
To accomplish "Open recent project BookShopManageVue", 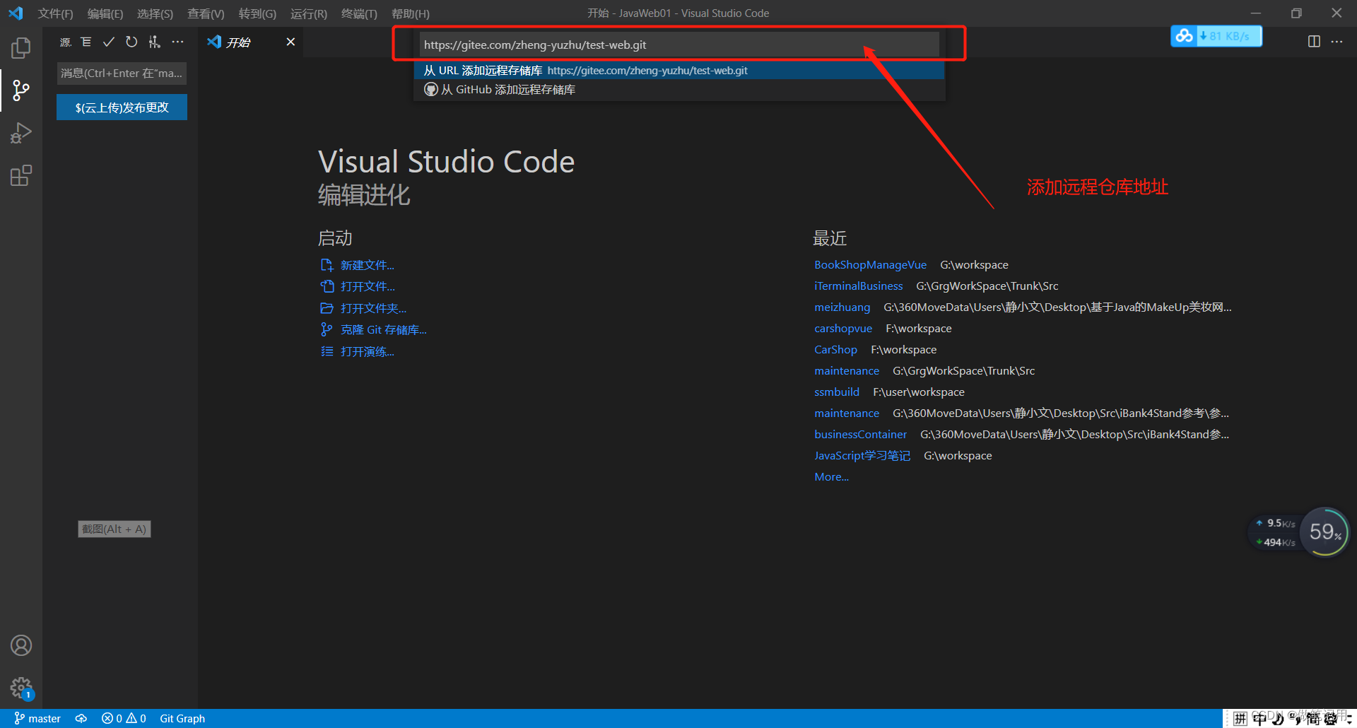I will click(x=870, y=265).
